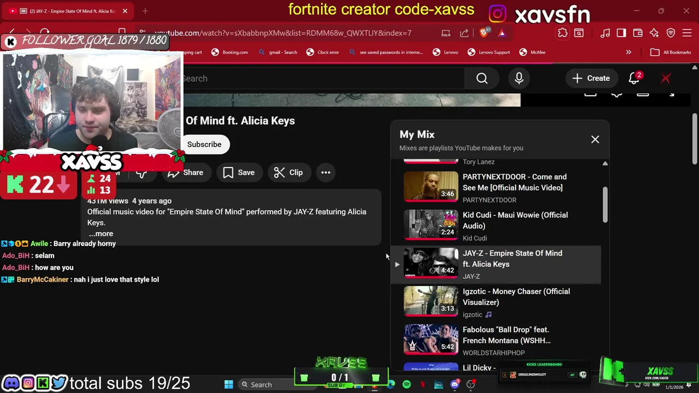Open Leo AI sparkle icon
The image size is (699, 393).
654,33
